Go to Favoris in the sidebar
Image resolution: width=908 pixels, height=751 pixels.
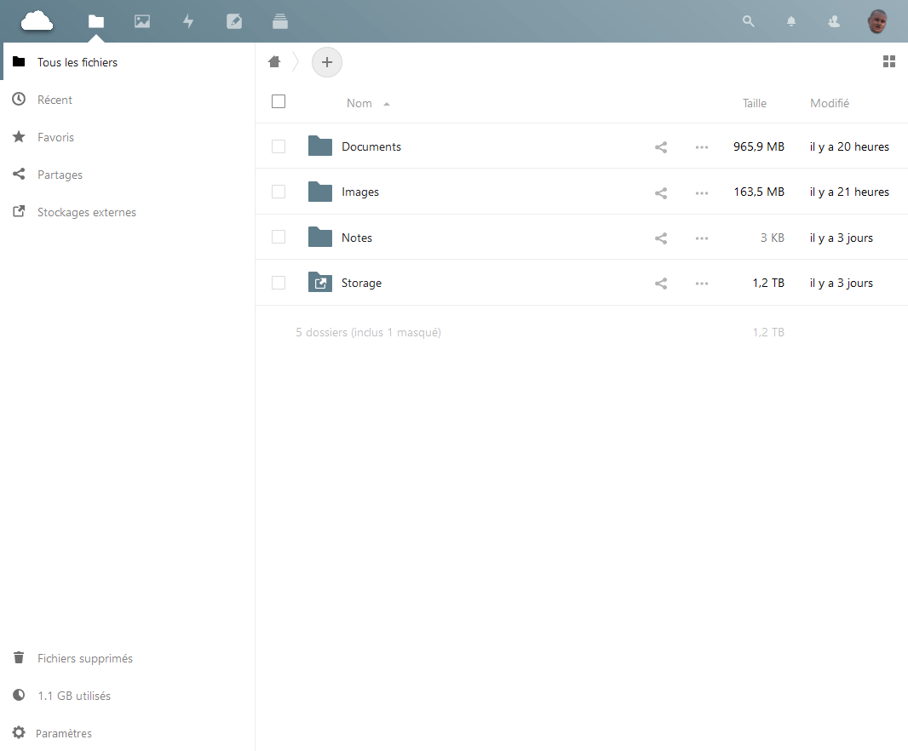point(55,137)
